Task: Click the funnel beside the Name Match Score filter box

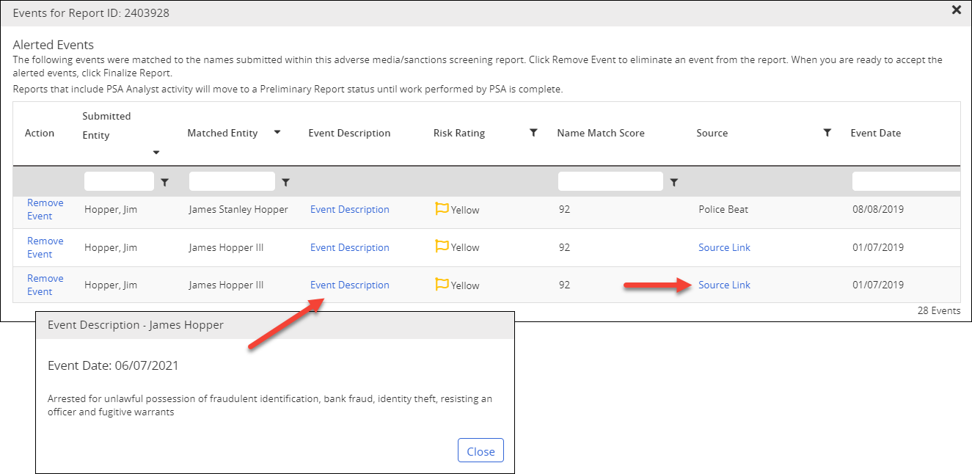Action: (x=673, y=181)
